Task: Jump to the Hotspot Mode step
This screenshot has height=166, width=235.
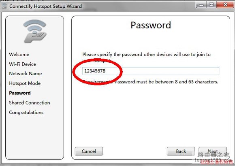Action: [25, 83]
